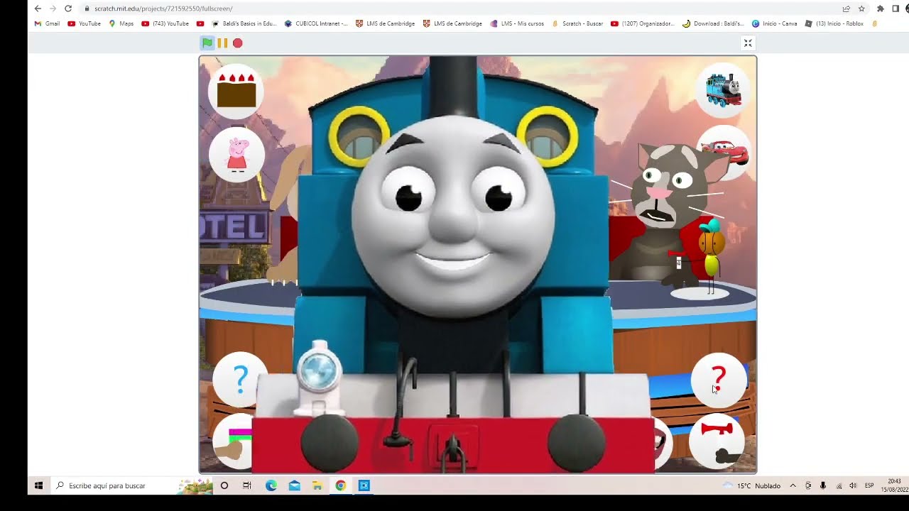Tap the hand poke icon button
Screen dimensions: 909x511
click(233, 441)
